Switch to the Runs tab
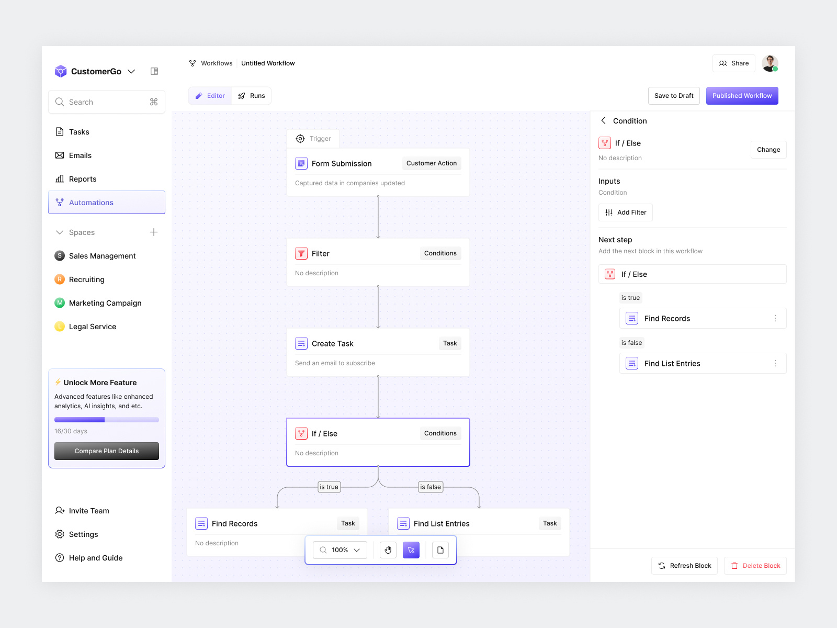This screenshot has width=837, height=628. coord(252,96)
